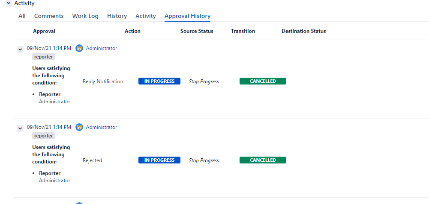Click the second Administrator avatar icon
Image resolution: width=429 pixels, height=204 pixels.
(79, 127)
